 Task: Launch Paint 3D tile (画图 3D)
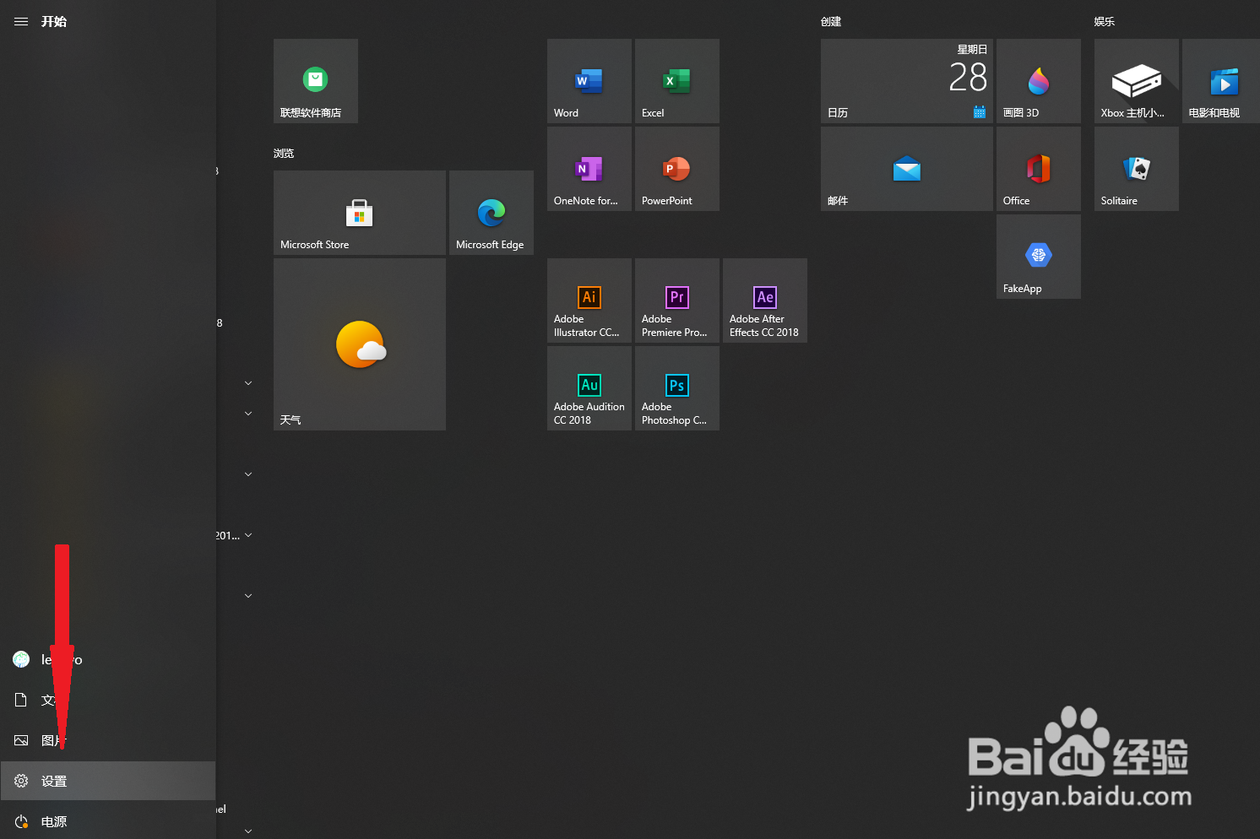click(1039, 81)
